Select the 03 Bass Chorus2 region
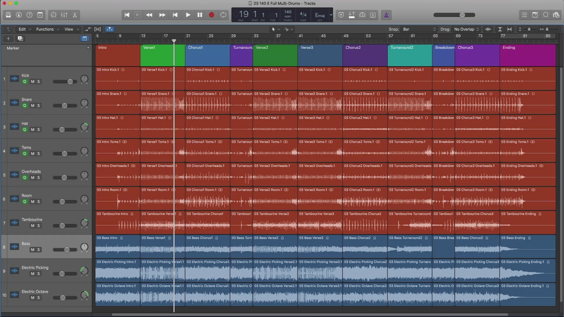This screenshot has height=317, width=564. click(365, 246)
